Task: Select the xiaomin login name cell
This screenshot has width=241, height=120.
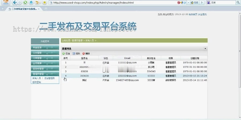Action: tap(84, 67)
